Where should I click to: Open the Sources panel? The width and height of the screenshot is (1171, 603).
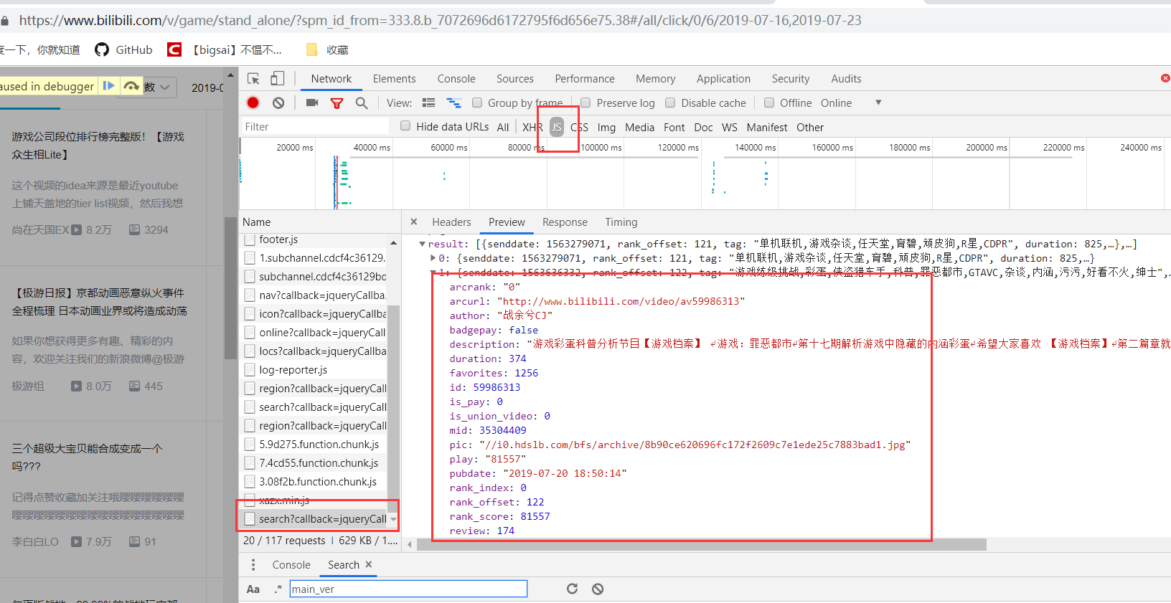coord(515,79)
